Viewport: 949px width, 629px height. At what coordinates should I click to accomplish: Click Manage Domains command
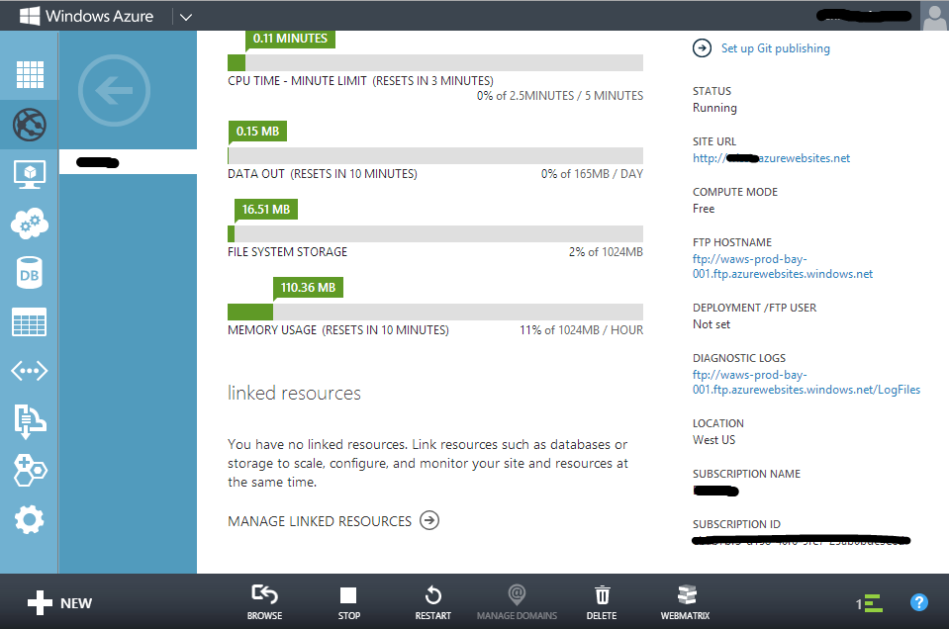517,603
